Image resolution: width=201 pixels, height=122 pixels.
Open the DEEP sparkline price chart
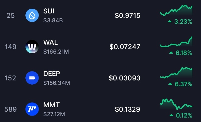[176, 73]
